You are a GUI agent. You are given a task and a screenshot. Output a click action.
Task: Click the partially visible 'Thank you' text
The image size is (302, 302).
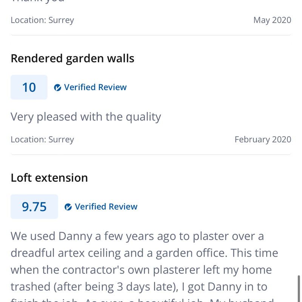[38, 2]
